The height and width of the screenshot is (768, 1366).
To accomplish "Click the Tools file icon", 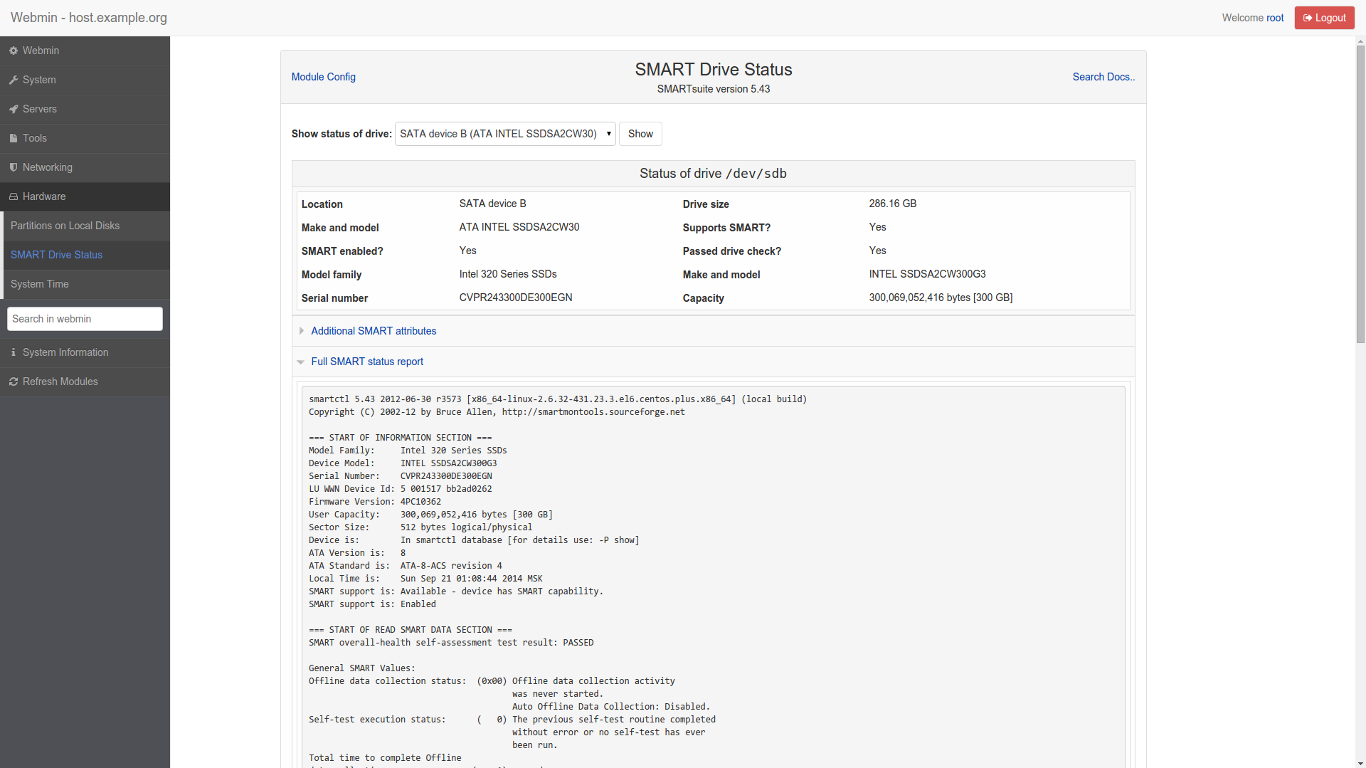I will pyautogui.click(x=14, y=139).
